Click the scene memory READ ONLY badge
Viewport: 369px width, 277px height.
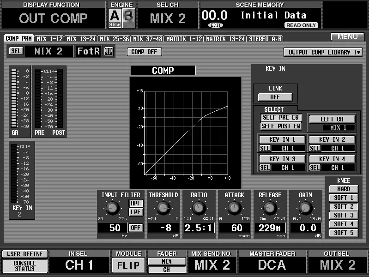(x=301, y=25)
